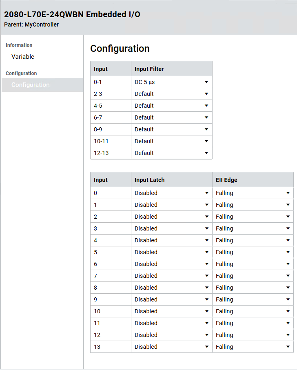This screenshot has width=297, height=370.
Task: Open Input Latch dropdown for input 7
Action: pos(171,276)
